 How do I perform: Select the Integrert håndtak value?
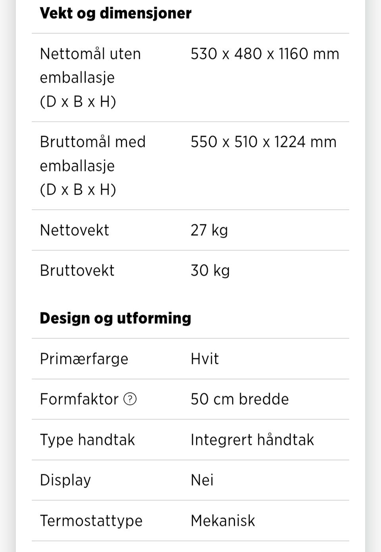[252, 440]
